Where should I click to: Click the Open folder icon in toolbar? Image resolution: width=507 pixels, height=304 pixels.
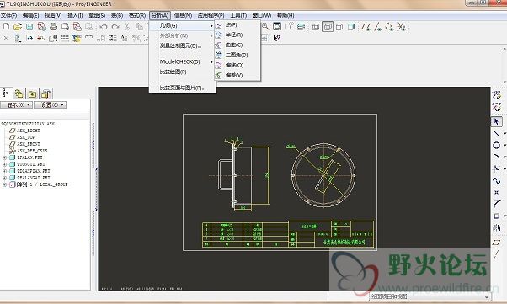[18, 27]
